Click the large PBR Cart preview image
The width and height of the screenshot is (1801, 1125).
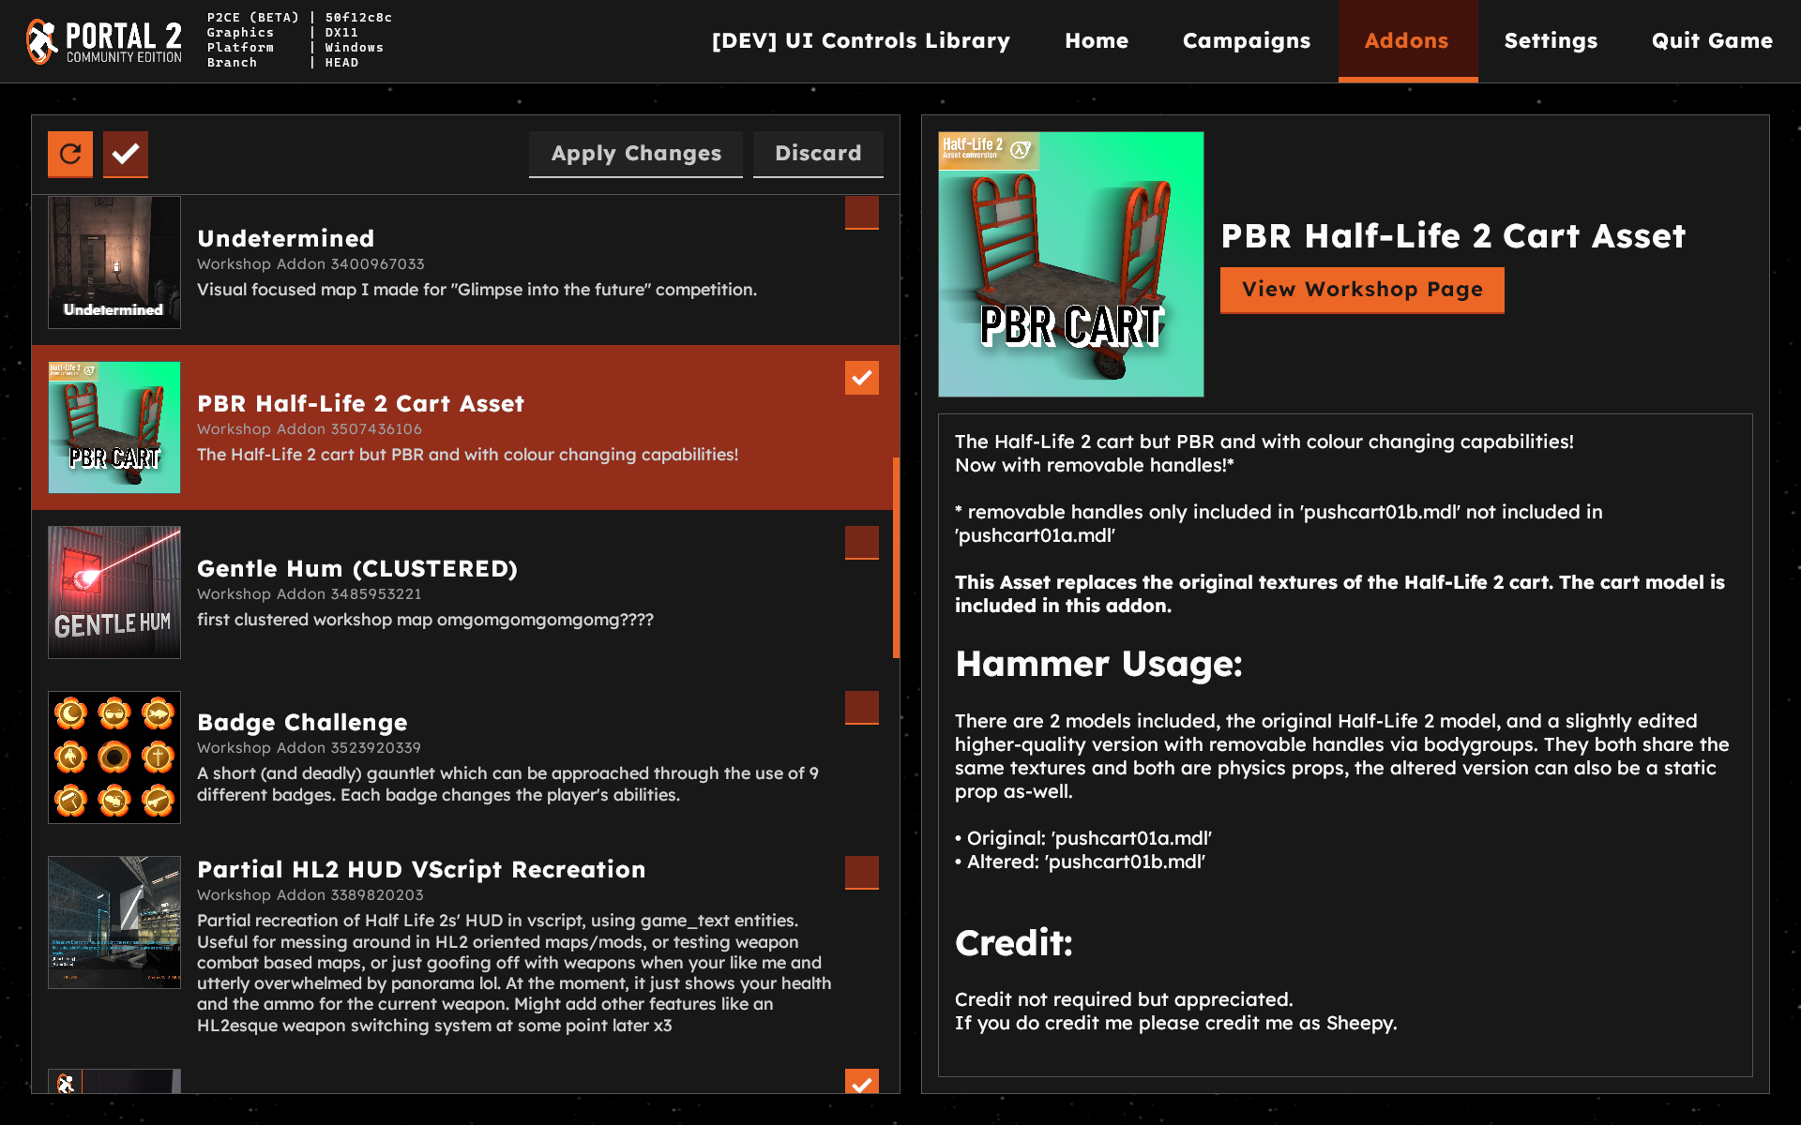[1070, 263]
